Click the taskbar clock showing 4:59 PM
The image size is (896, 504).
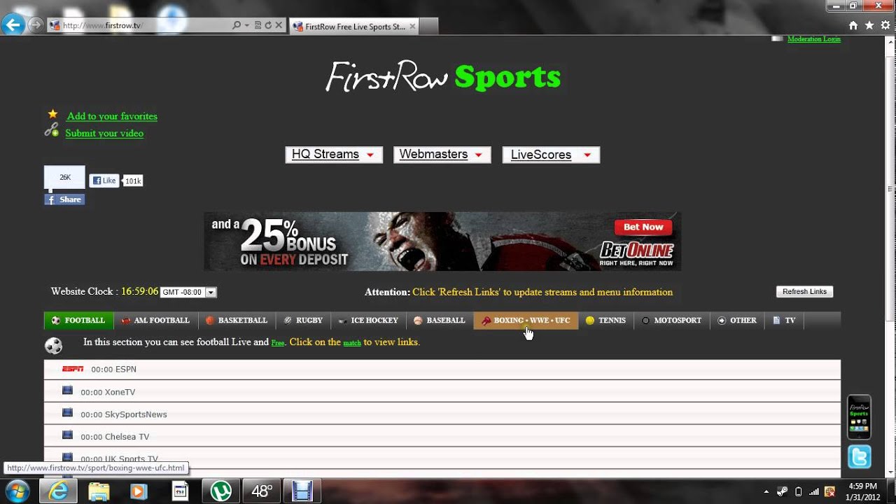point(862,491)
